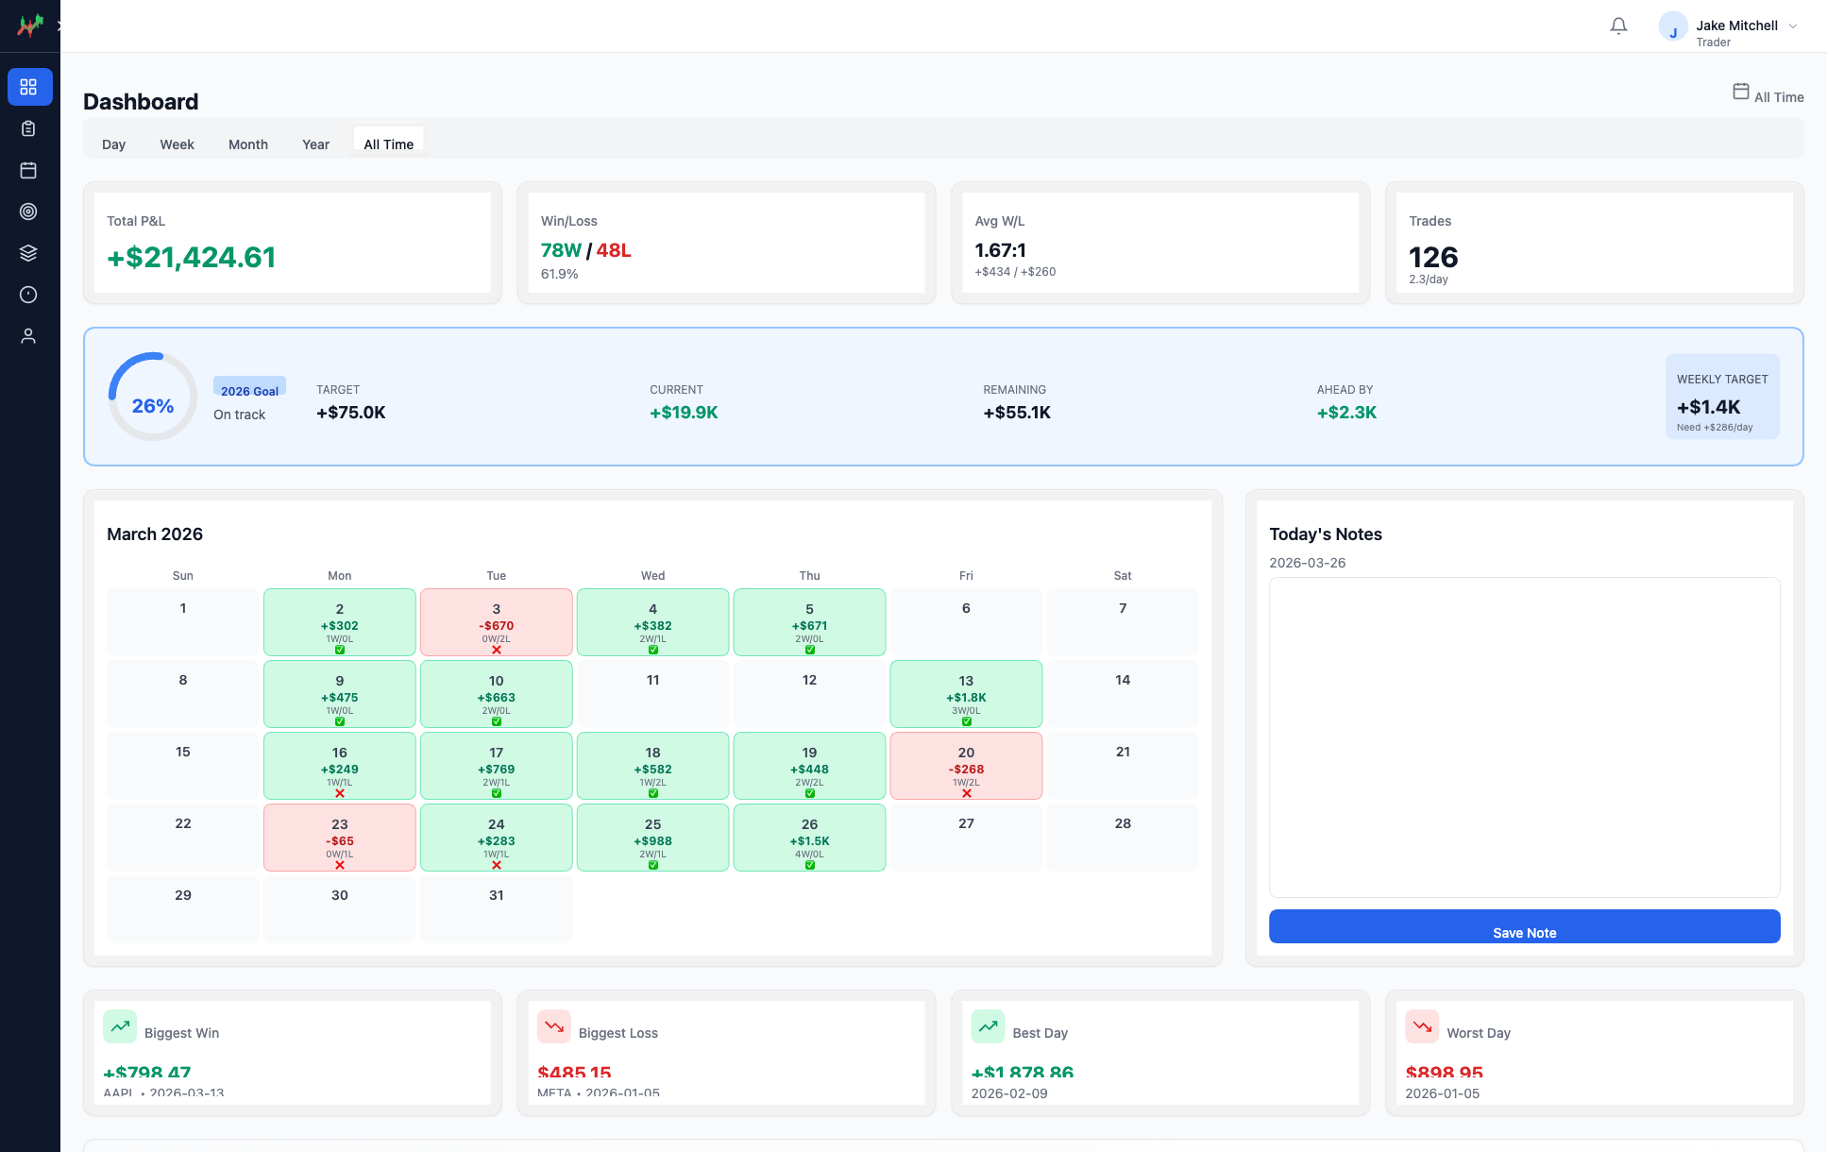The width and height of the screenshot is (1827, 1152).
Task: Open the Dashboard grid icon in sidebar
Action: pyautogui.click(x=29, y=86)
